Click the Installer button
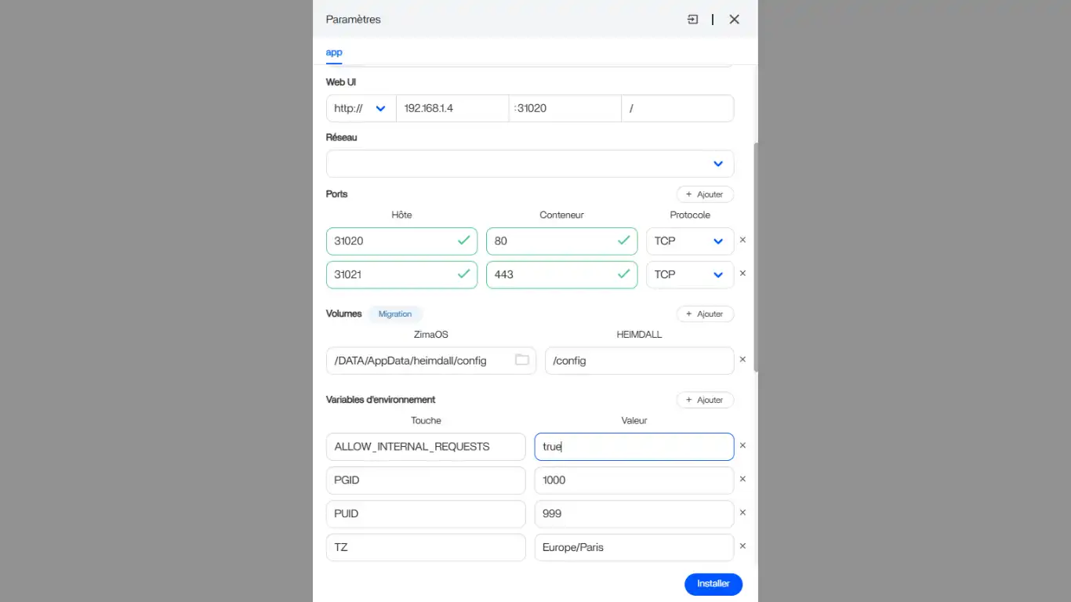1071x602 pixels. coord(713,584)
